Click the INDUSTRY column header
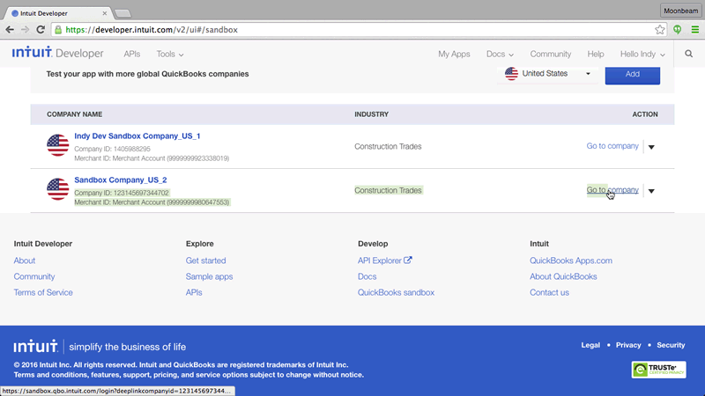The height and width of the screenshot is (396, 705). pos(371,114)
